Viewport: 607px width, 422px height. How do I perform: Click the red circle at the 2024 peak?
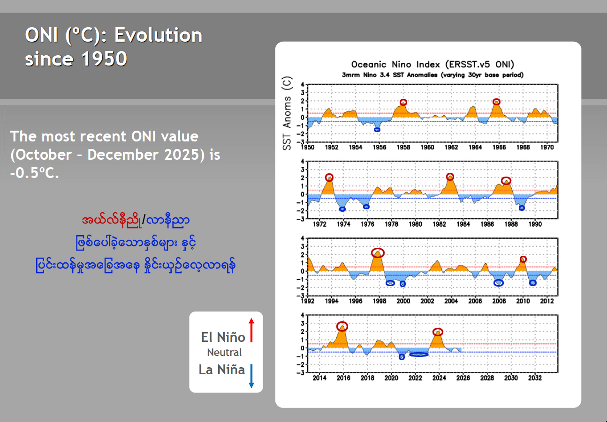[438, 332]
